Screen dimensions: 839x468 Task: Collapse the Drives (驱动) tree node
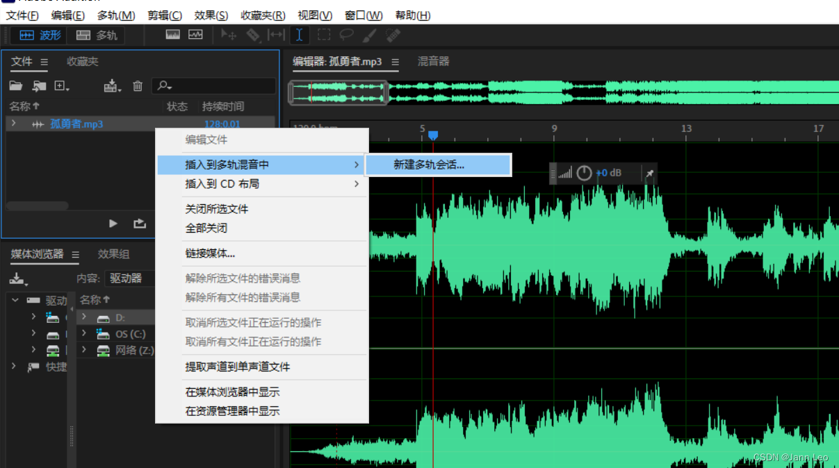click(15, 300)
